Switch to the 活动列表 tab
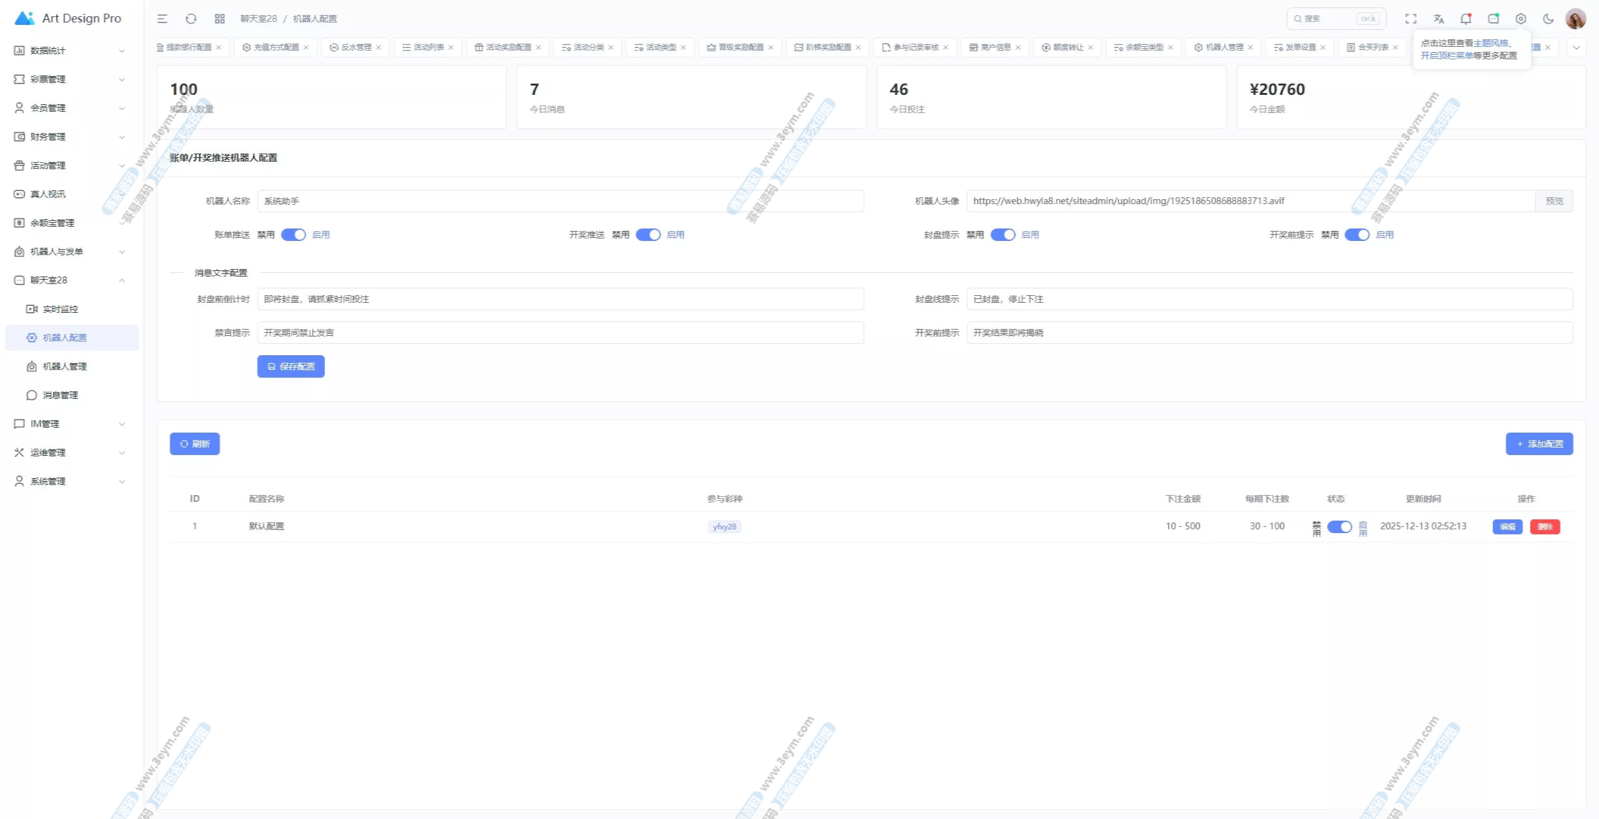The image size is (1599, 819). [x=428, y=47]
